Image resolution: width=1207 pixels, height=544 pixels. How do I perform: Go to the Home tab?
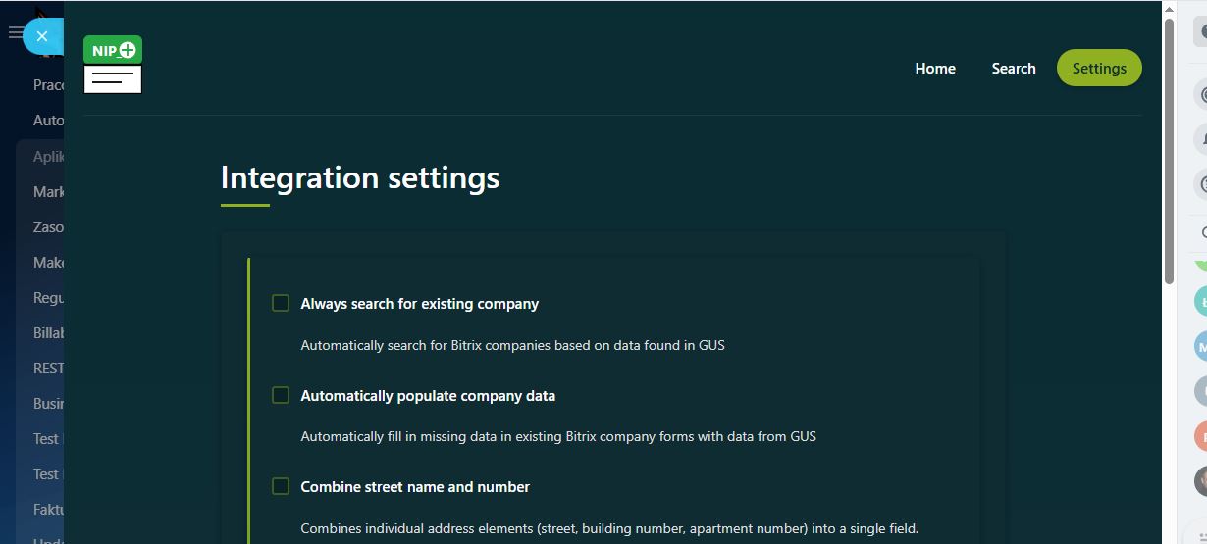tap(934, 69)
